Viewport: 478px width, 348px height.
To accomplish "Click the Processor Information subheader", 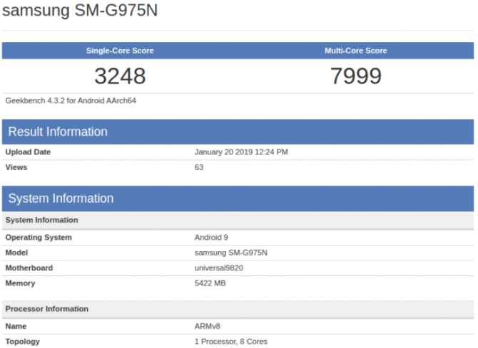I will coord(238,309).
